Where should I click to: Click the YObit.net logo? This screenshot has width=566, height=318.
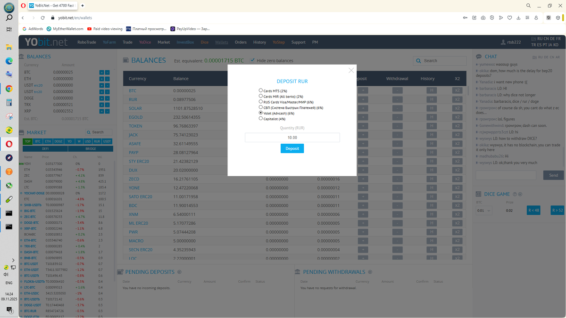click(46, 42)
